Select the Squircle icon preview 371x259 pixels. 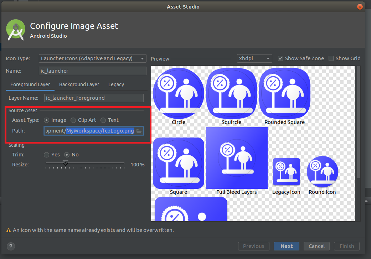(231, 93)
